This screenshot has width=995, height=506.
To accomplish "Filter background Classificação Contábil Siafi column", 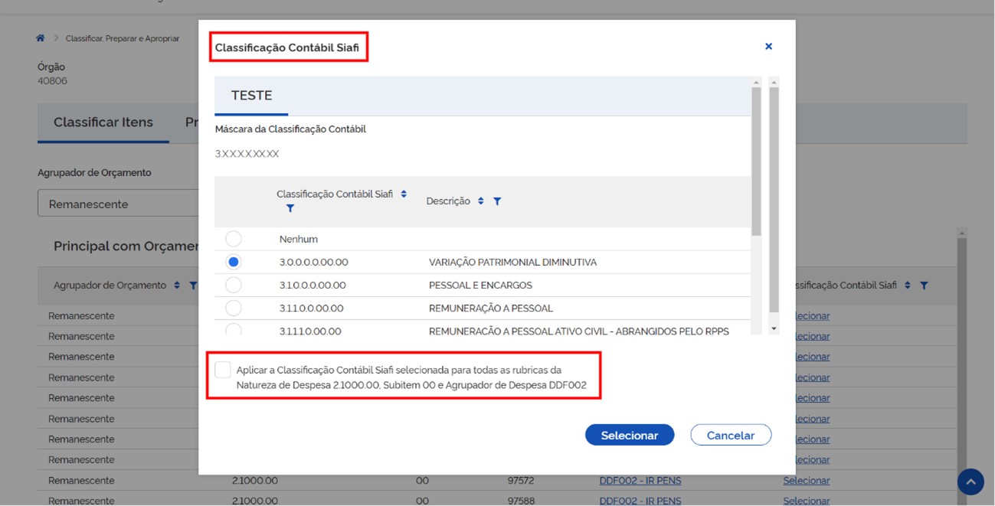I will tap(924, 286).
